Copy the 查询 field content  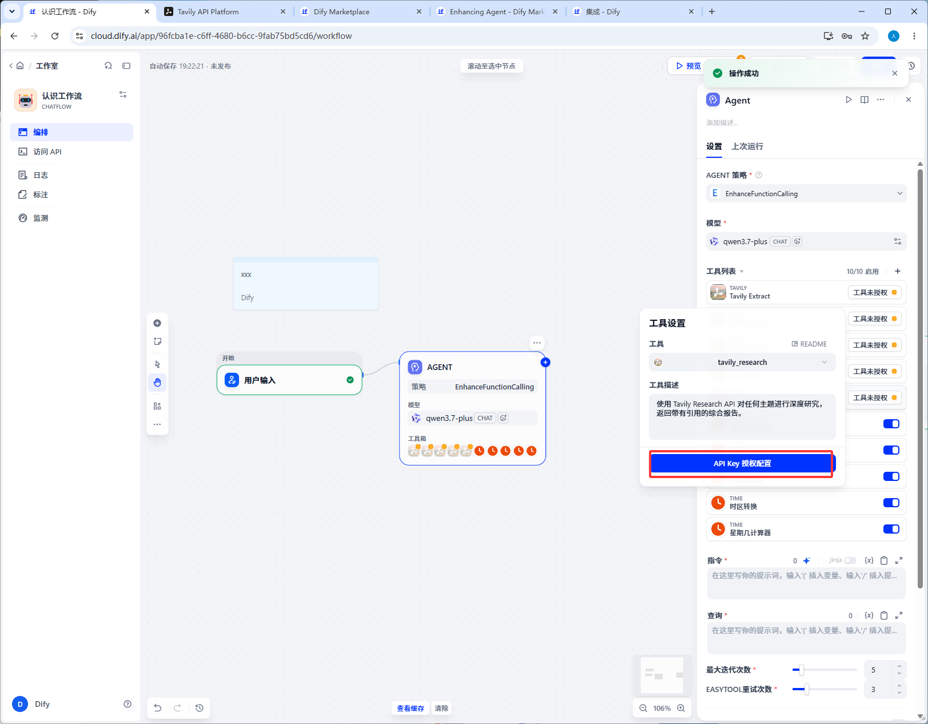(x=884, y=615)
